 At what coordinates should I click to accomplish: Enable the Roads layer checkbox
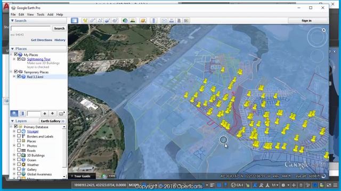(19, 150)
